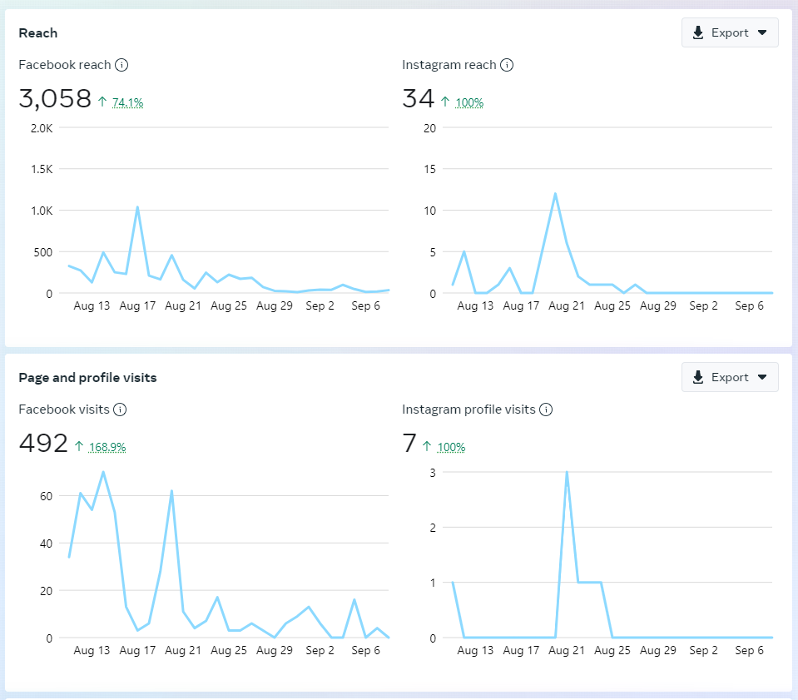The height and width of the screenshot is (700, 798).
Task: Open the Facebook visits info tooltip icon
Action: (120, 410)
